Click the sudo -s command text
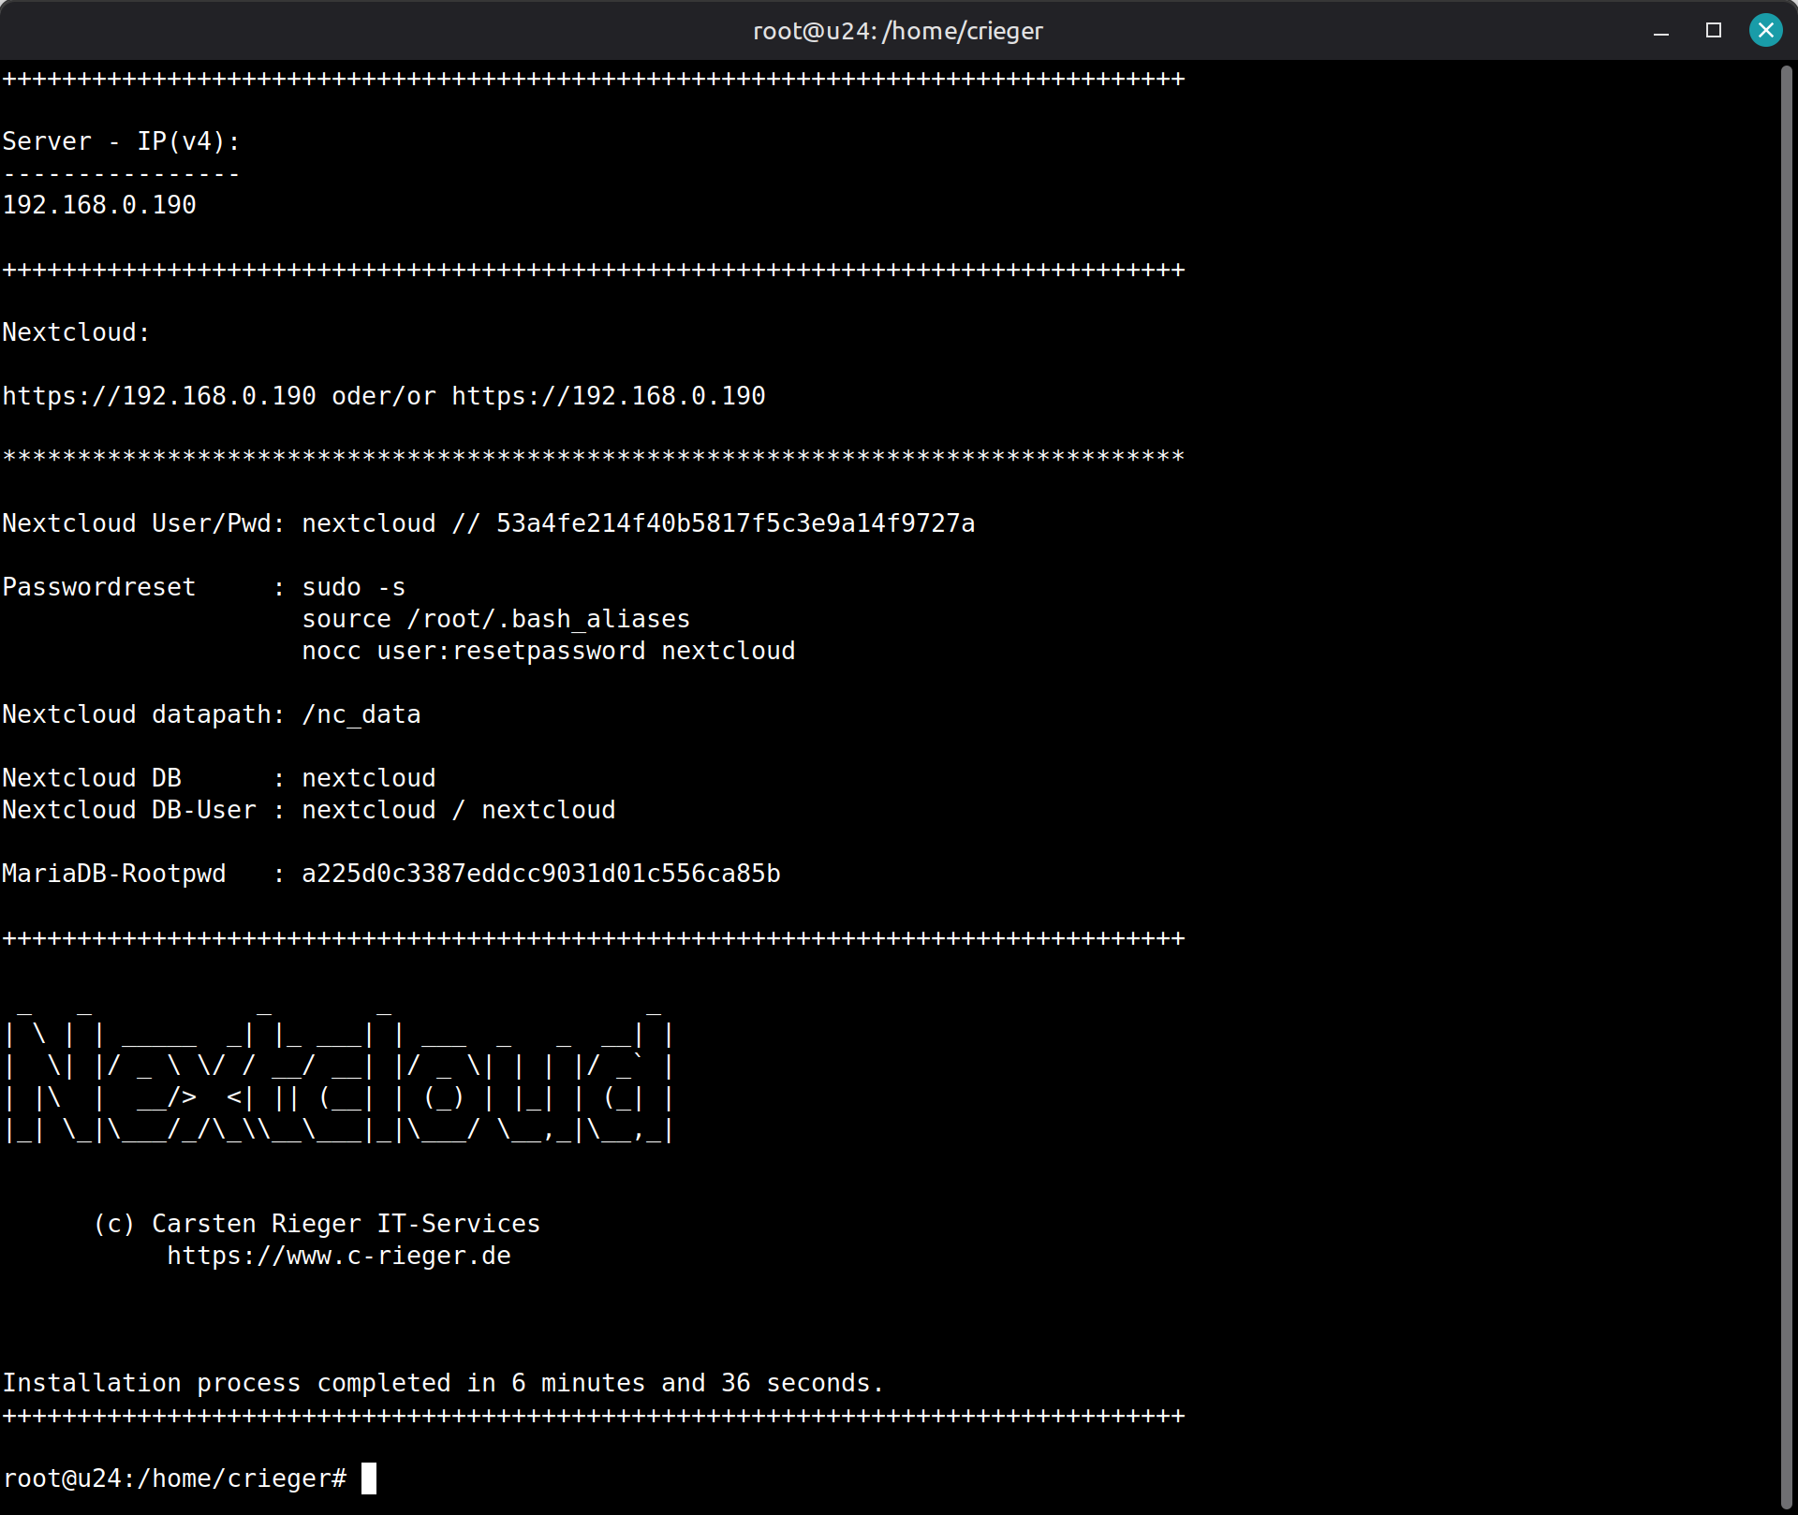This screenshot has height=1515, width=1798. tap(354, 587)
